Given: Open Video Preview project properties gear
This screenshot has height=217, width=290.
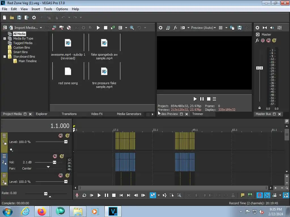Looking at the screenshot, I should click(161, 28).
